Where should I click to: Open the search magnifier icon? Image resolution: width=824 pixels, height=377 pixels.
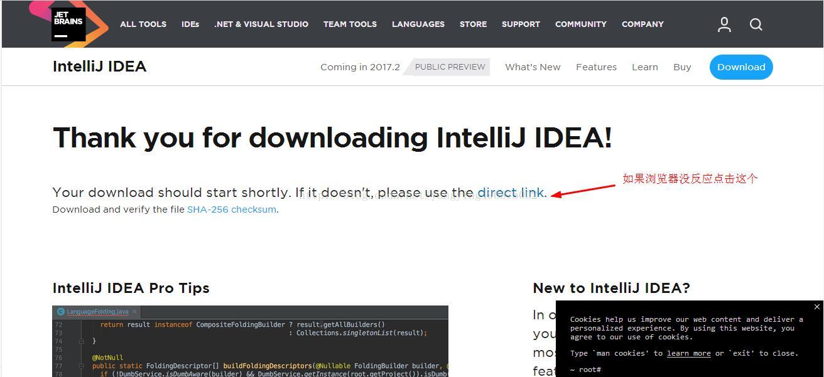(x=756, y=24)
